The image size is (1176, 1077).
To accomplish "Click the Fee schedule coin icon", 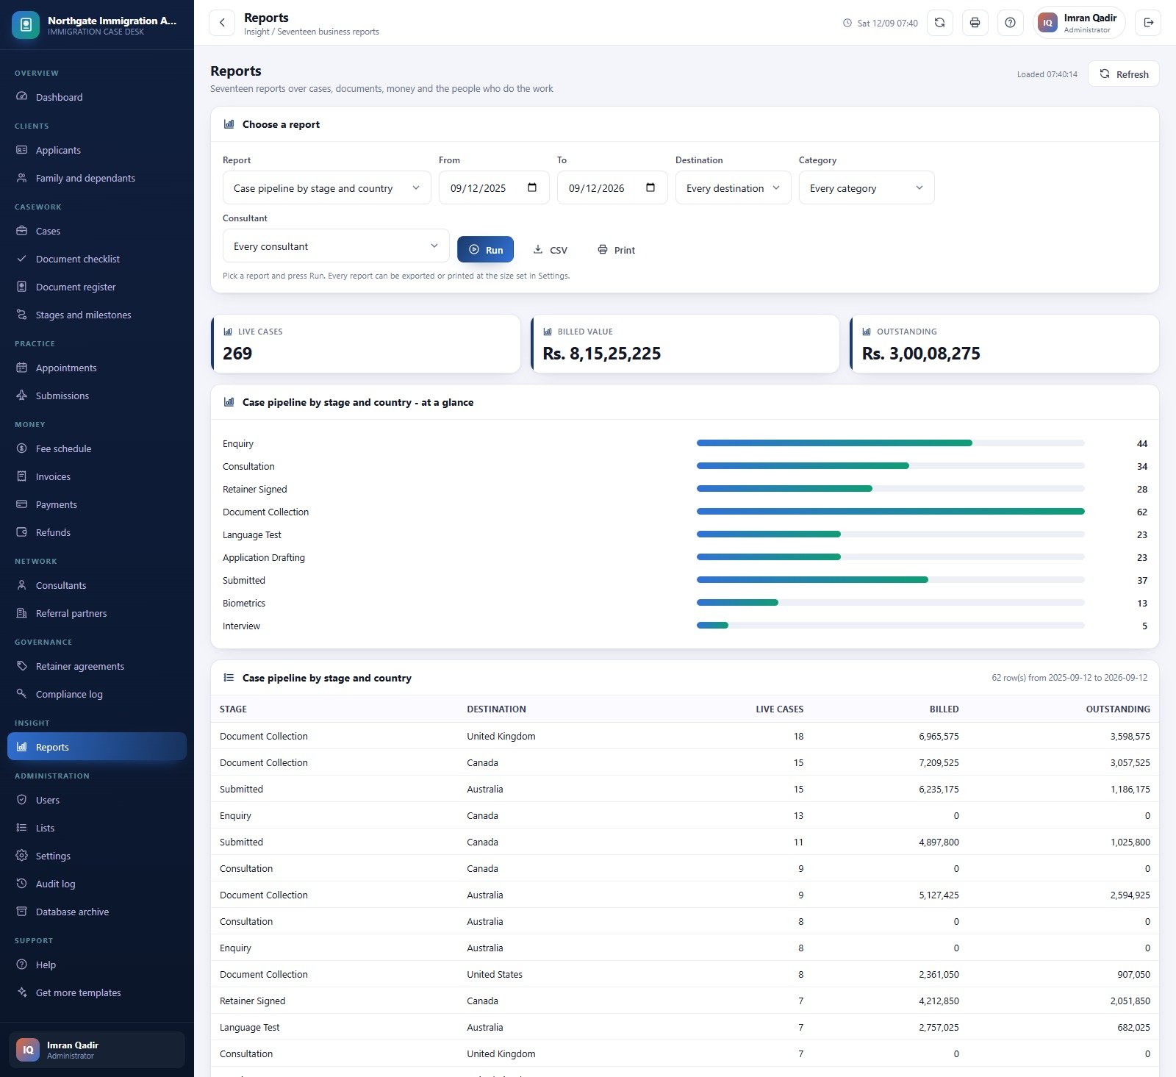I will [22, 448].
